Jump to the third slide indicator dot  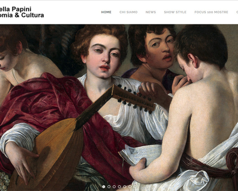coord(114,187)
